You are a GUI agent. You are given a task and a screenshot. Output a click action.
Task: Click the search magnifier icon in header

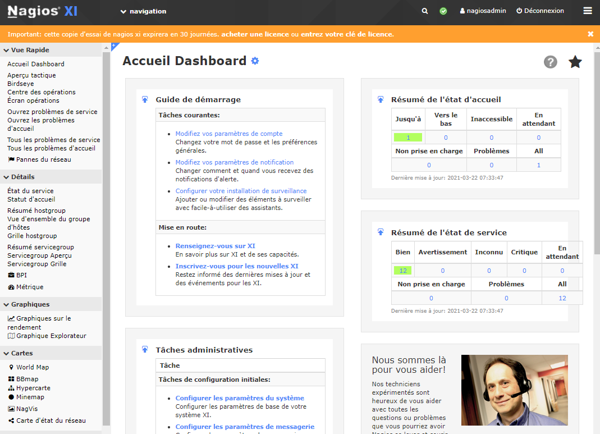point(425,11)
